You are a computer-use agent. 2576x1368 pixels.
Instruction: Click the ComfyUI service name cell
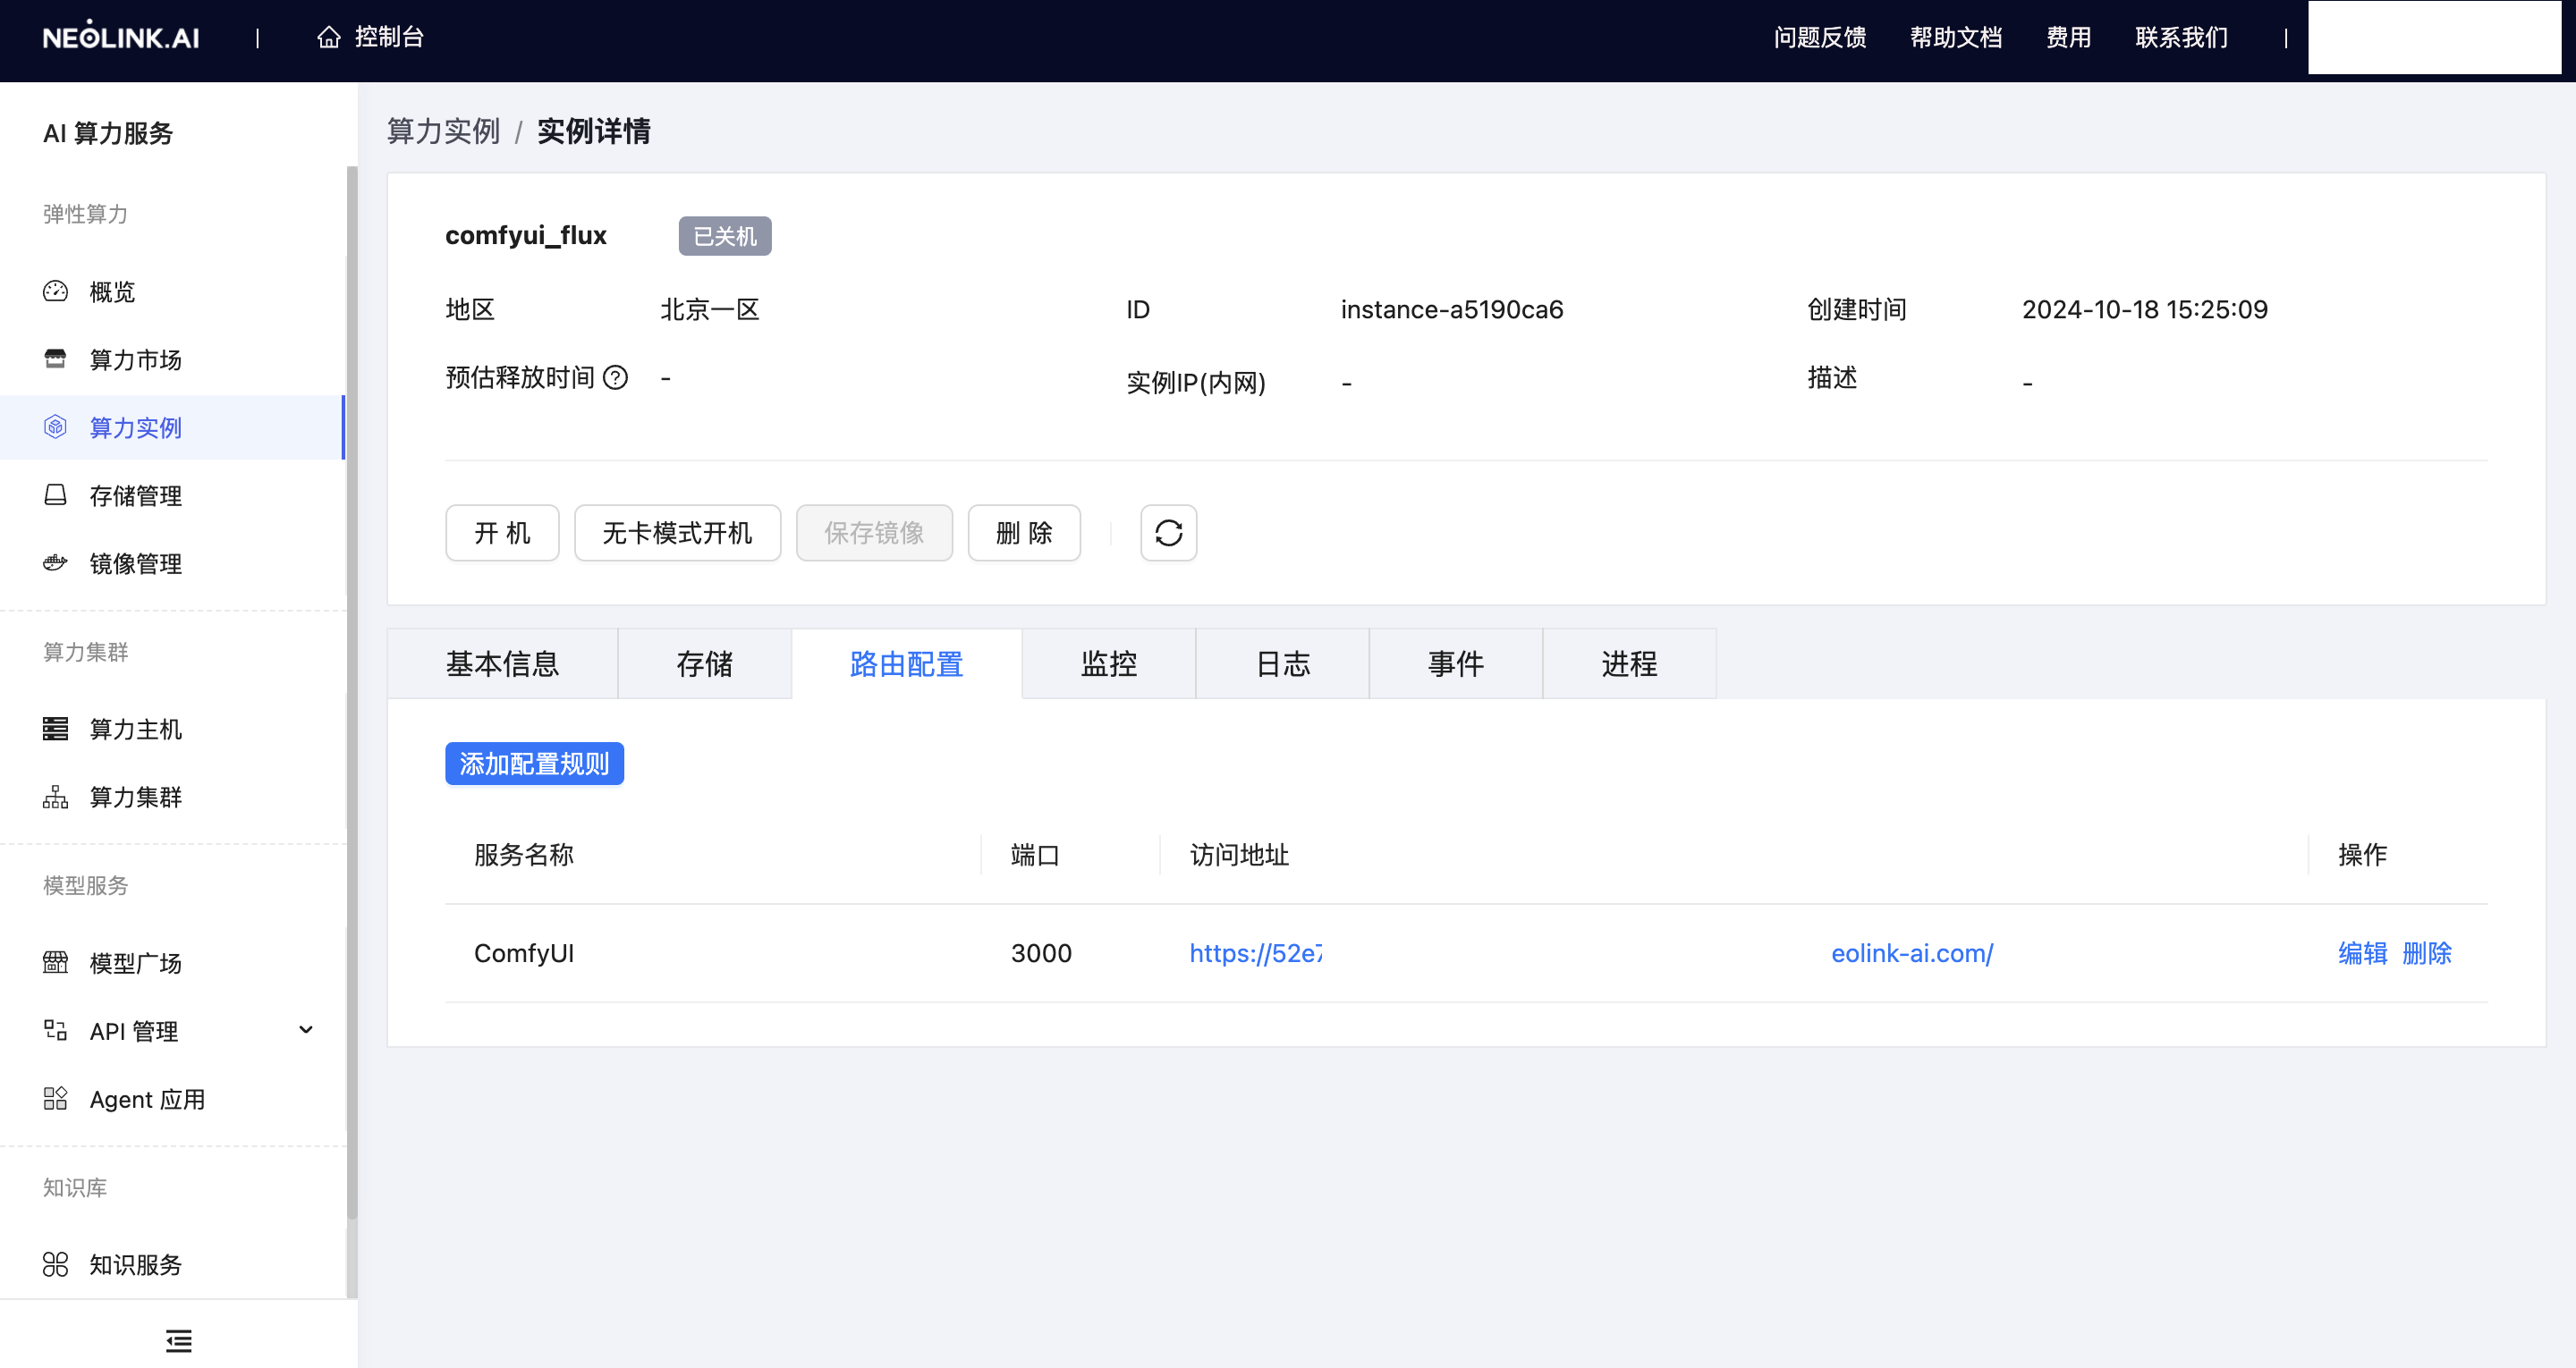pyautogui.click(x=524, y=953)
